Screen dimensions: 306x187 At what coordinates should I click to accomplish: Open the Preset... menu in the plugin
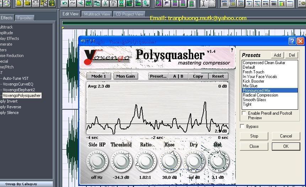tap(158, 76)
